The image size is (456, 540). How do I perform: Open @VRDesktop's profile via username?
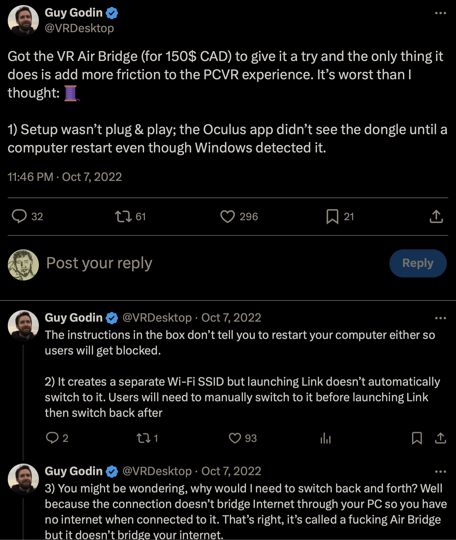(x=79, y=28)
